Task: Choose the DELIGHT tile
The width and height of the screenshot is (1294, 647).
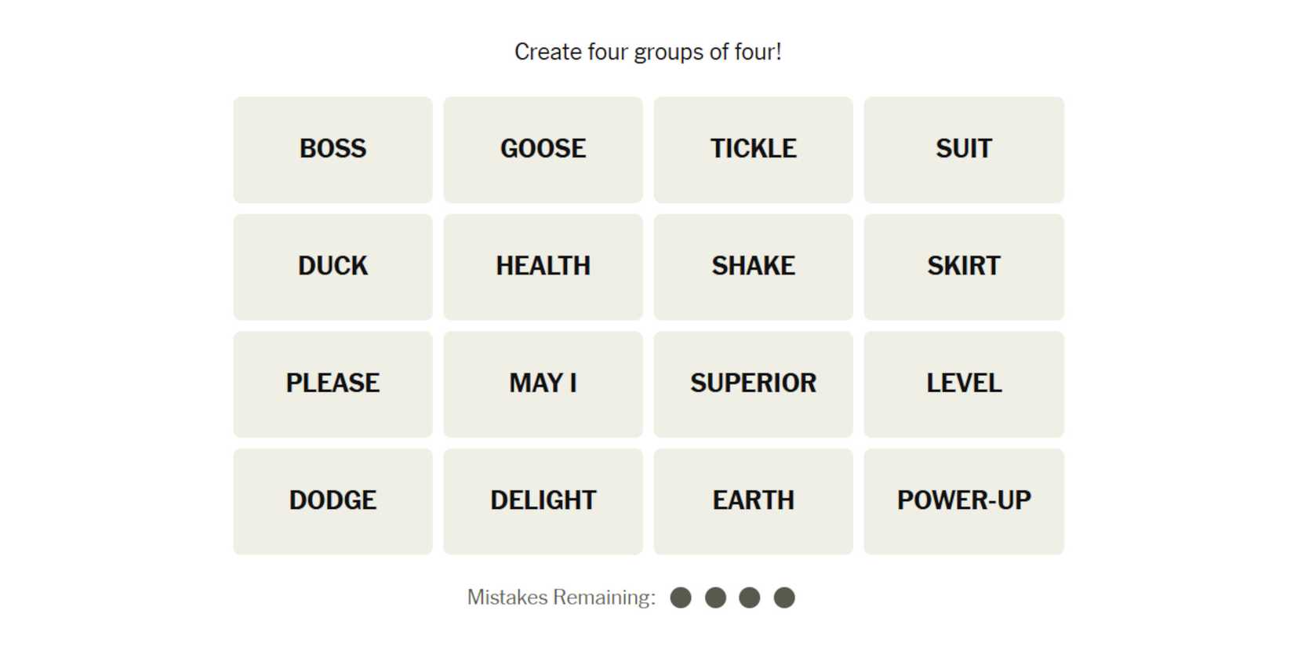Action: 543,501
